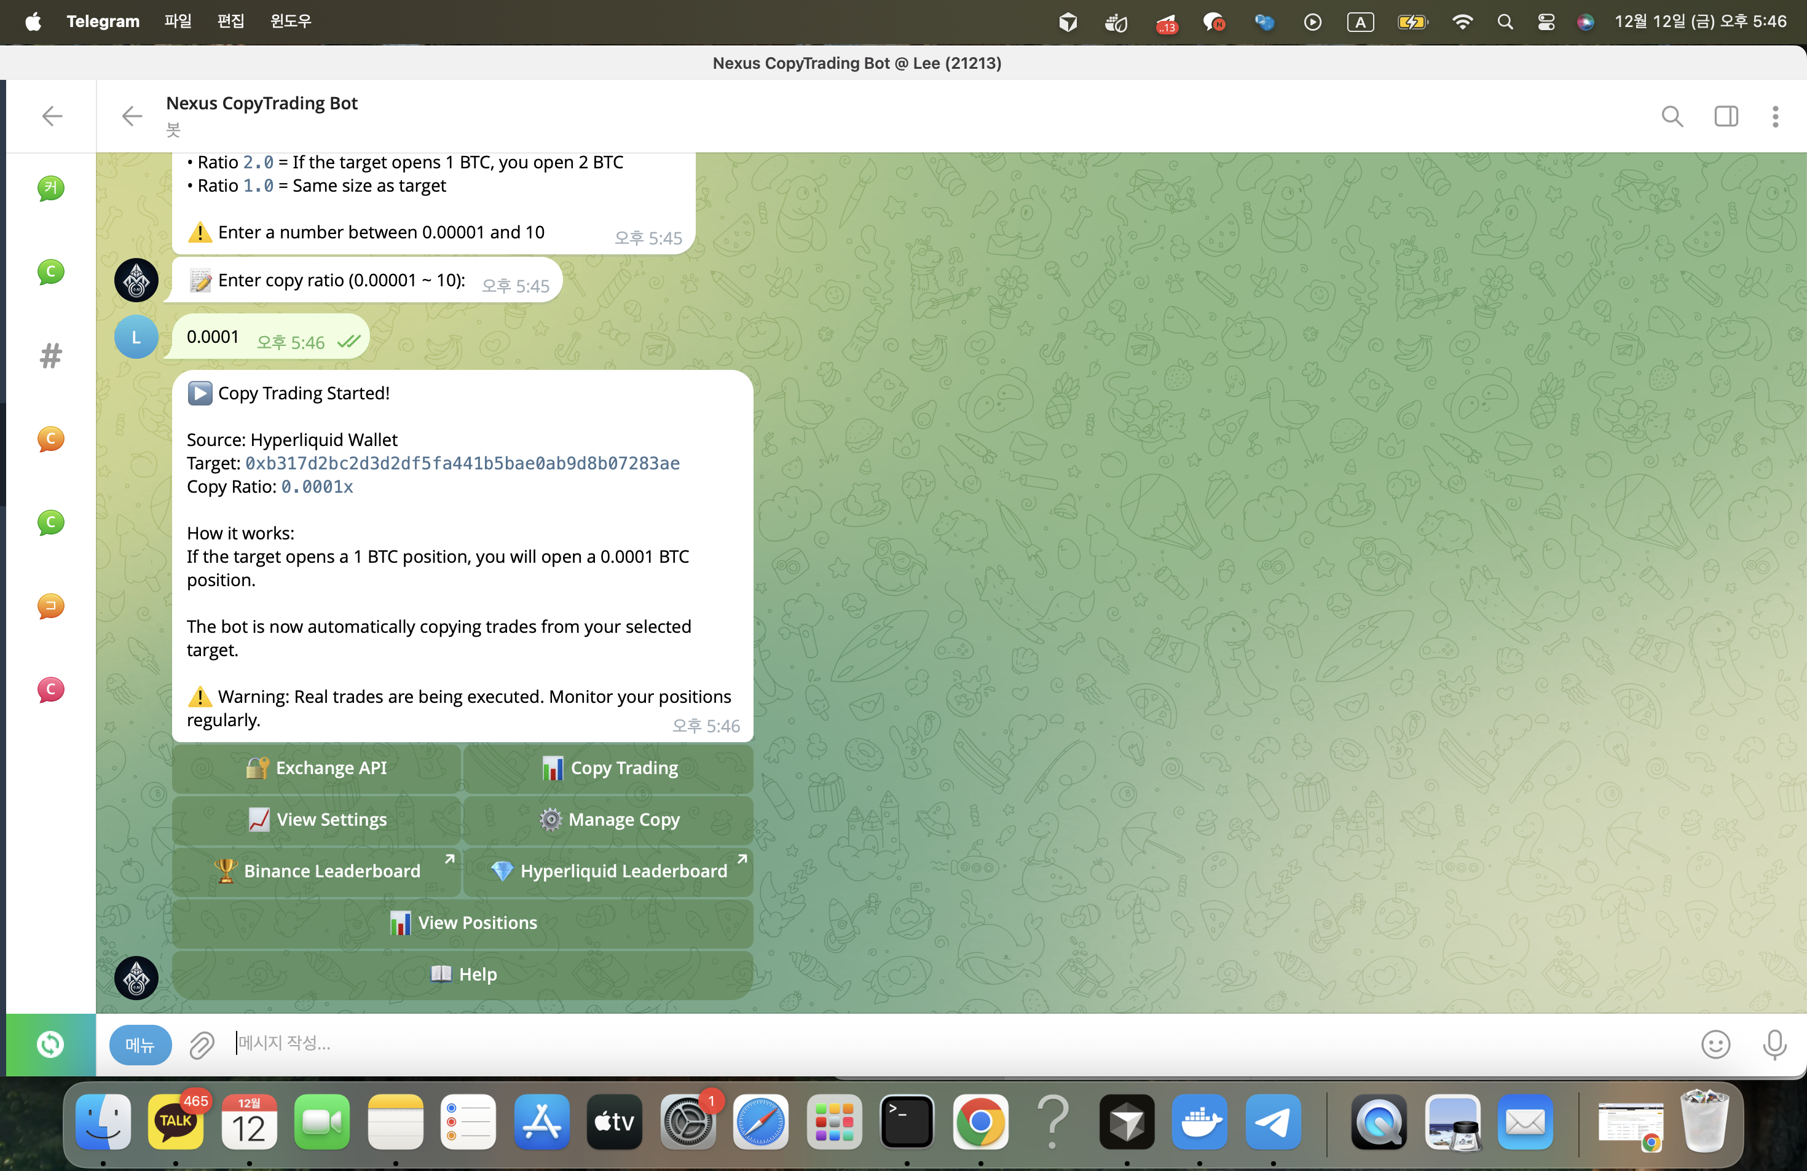The height and width of the screenshot is (1171, 1807).
Task: Click the message input field
Action: 911,1043
